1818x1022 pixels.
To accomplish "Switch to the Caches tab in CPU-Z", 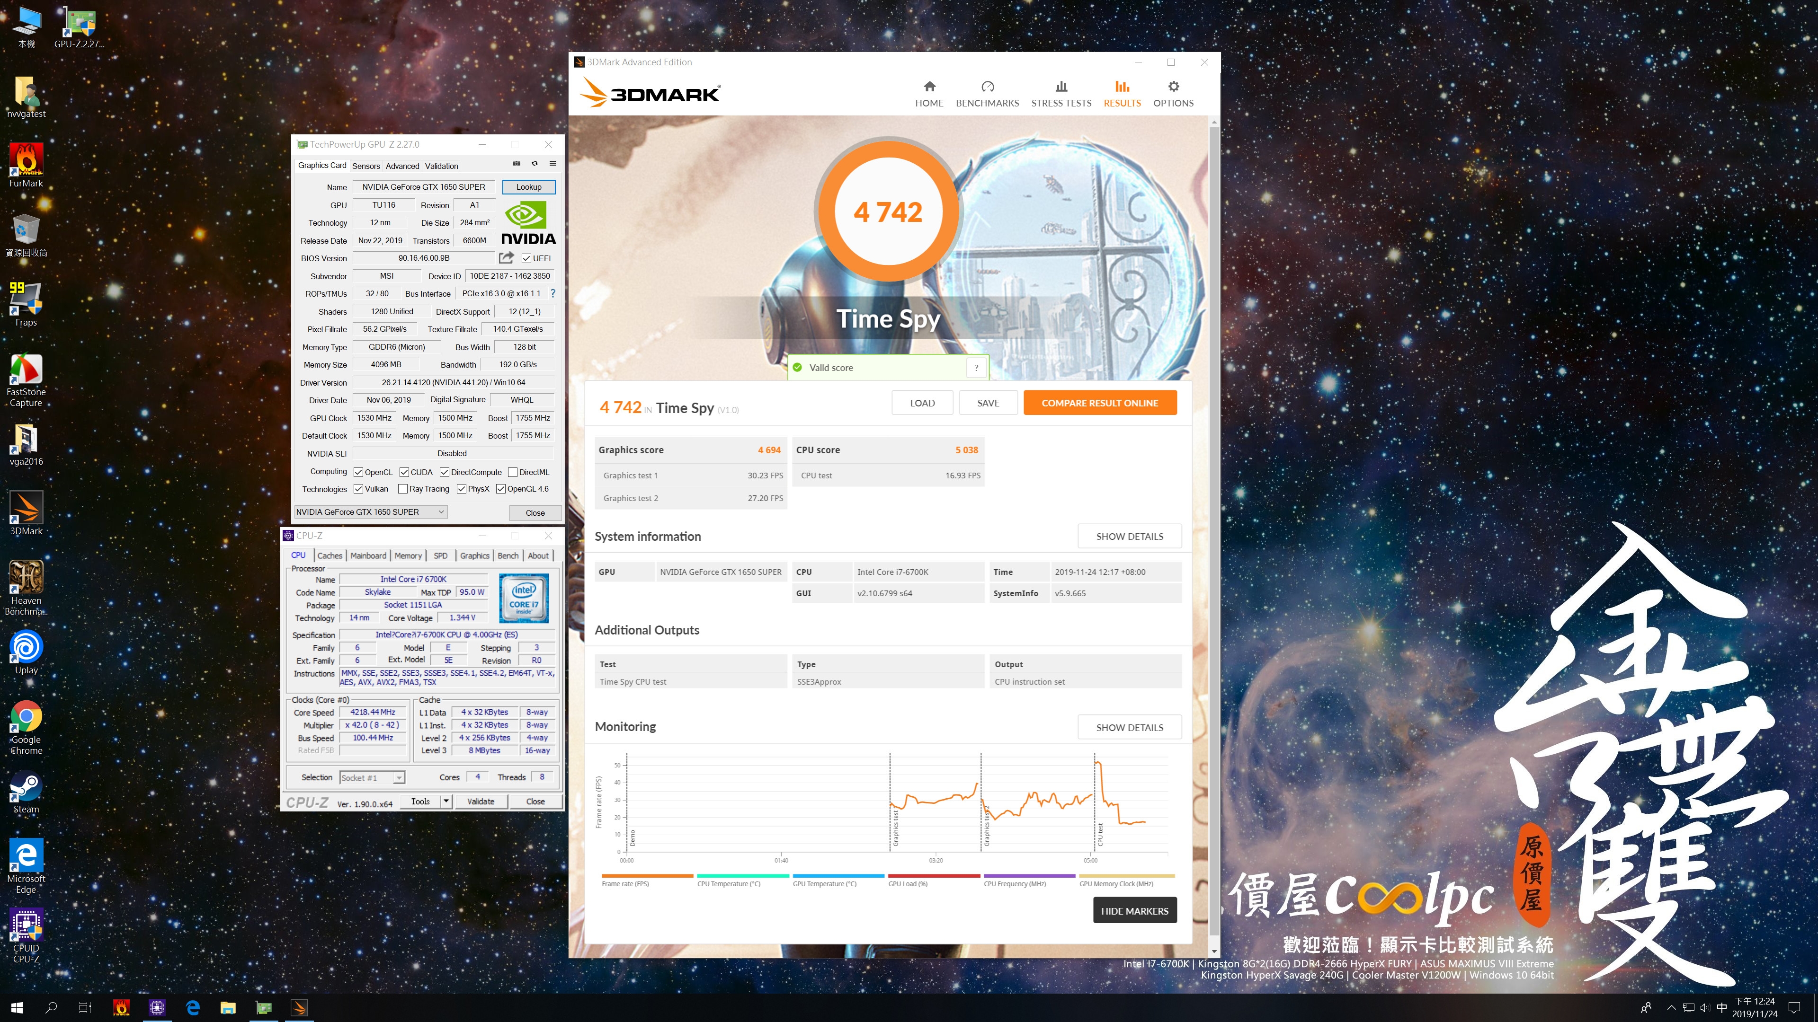I will coord(330,556).
